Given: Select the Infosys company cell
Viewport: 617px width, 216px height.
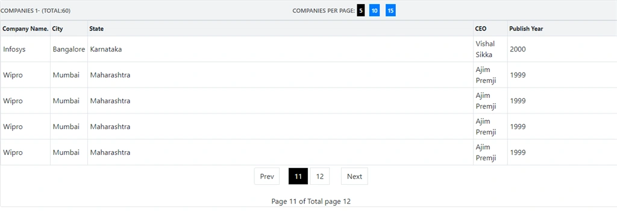Looking at the screenshot, I should (x=25, y=49).
